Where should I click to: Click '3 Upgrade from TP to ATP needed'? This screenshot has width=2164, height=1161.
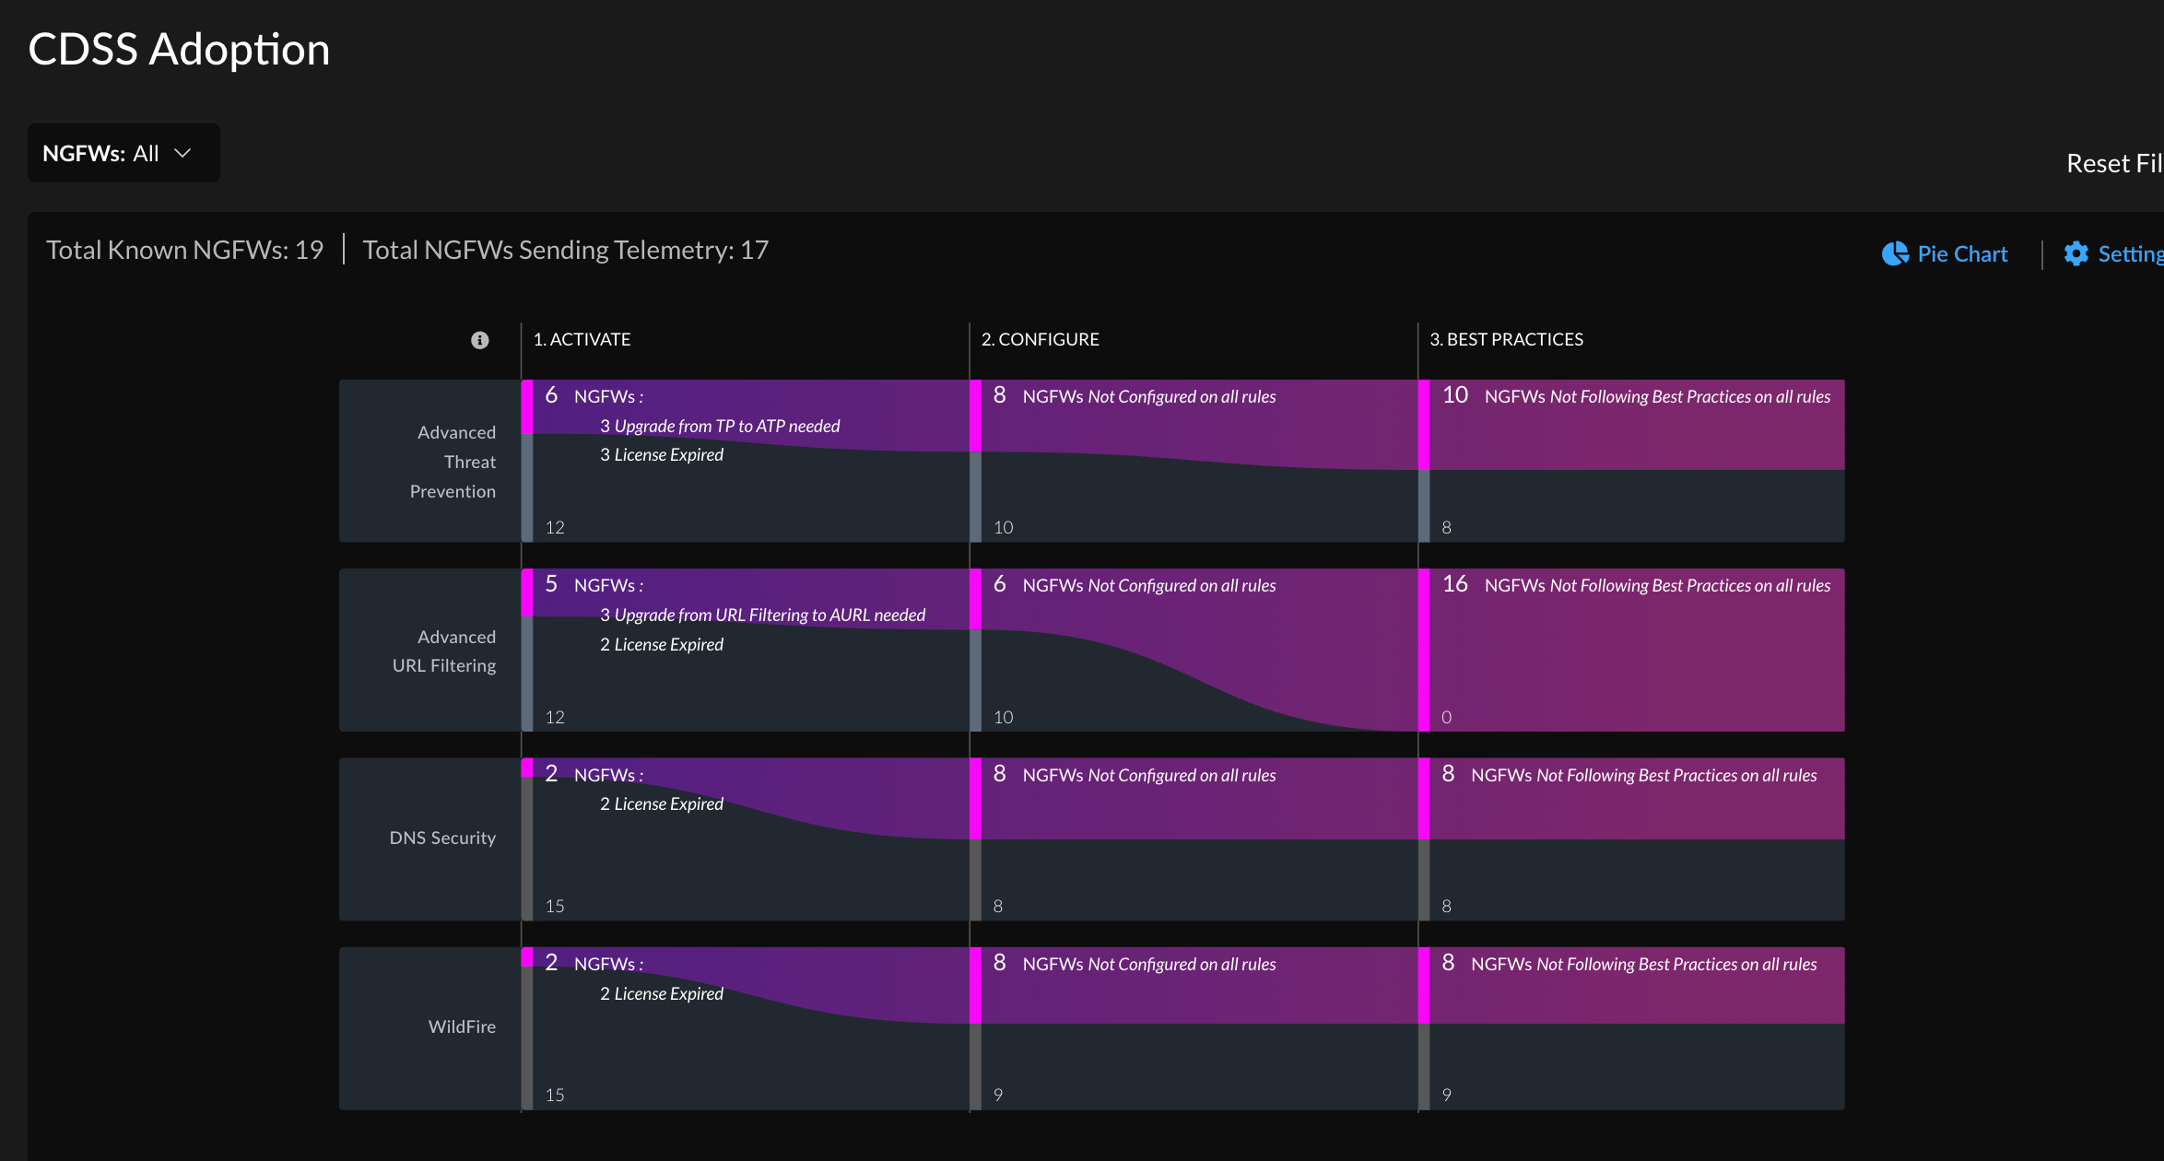coord(720,426)
